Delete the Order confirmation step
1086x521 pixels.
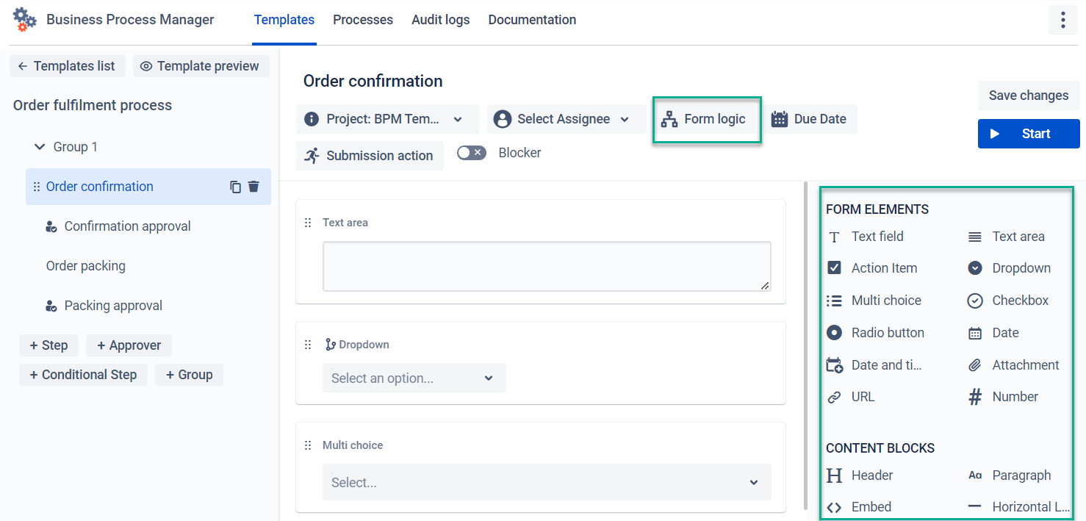click(x=253, y=187)
